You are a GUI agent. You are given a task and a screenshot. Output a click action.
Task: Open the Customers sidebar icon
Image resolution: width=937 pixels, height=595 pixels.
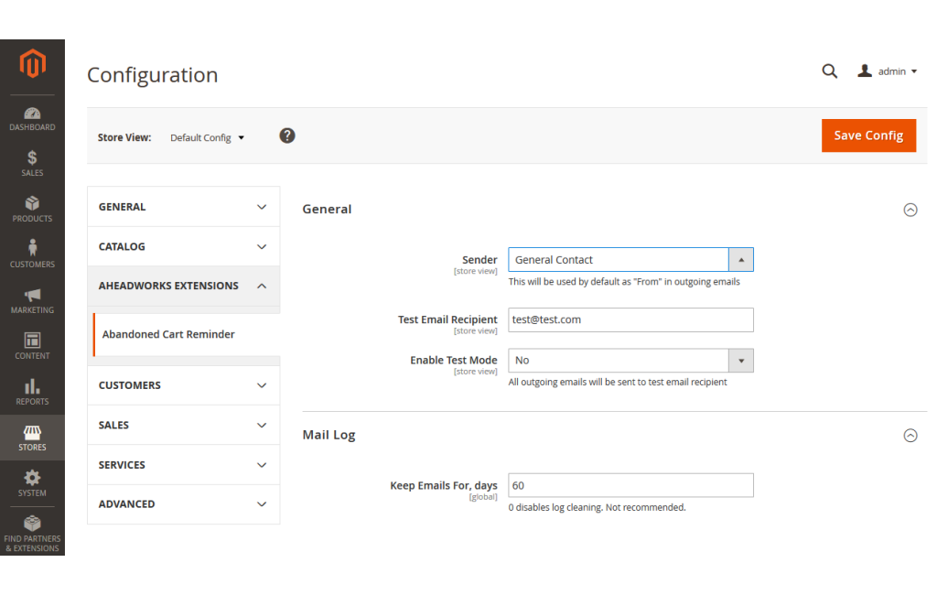[32, 254]
